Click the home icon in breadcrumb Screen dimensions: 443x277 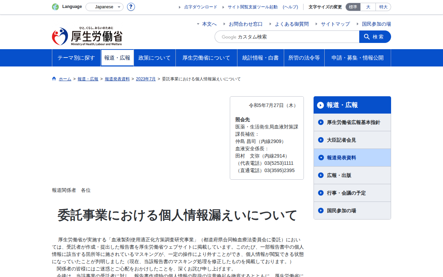coord(54,79)
